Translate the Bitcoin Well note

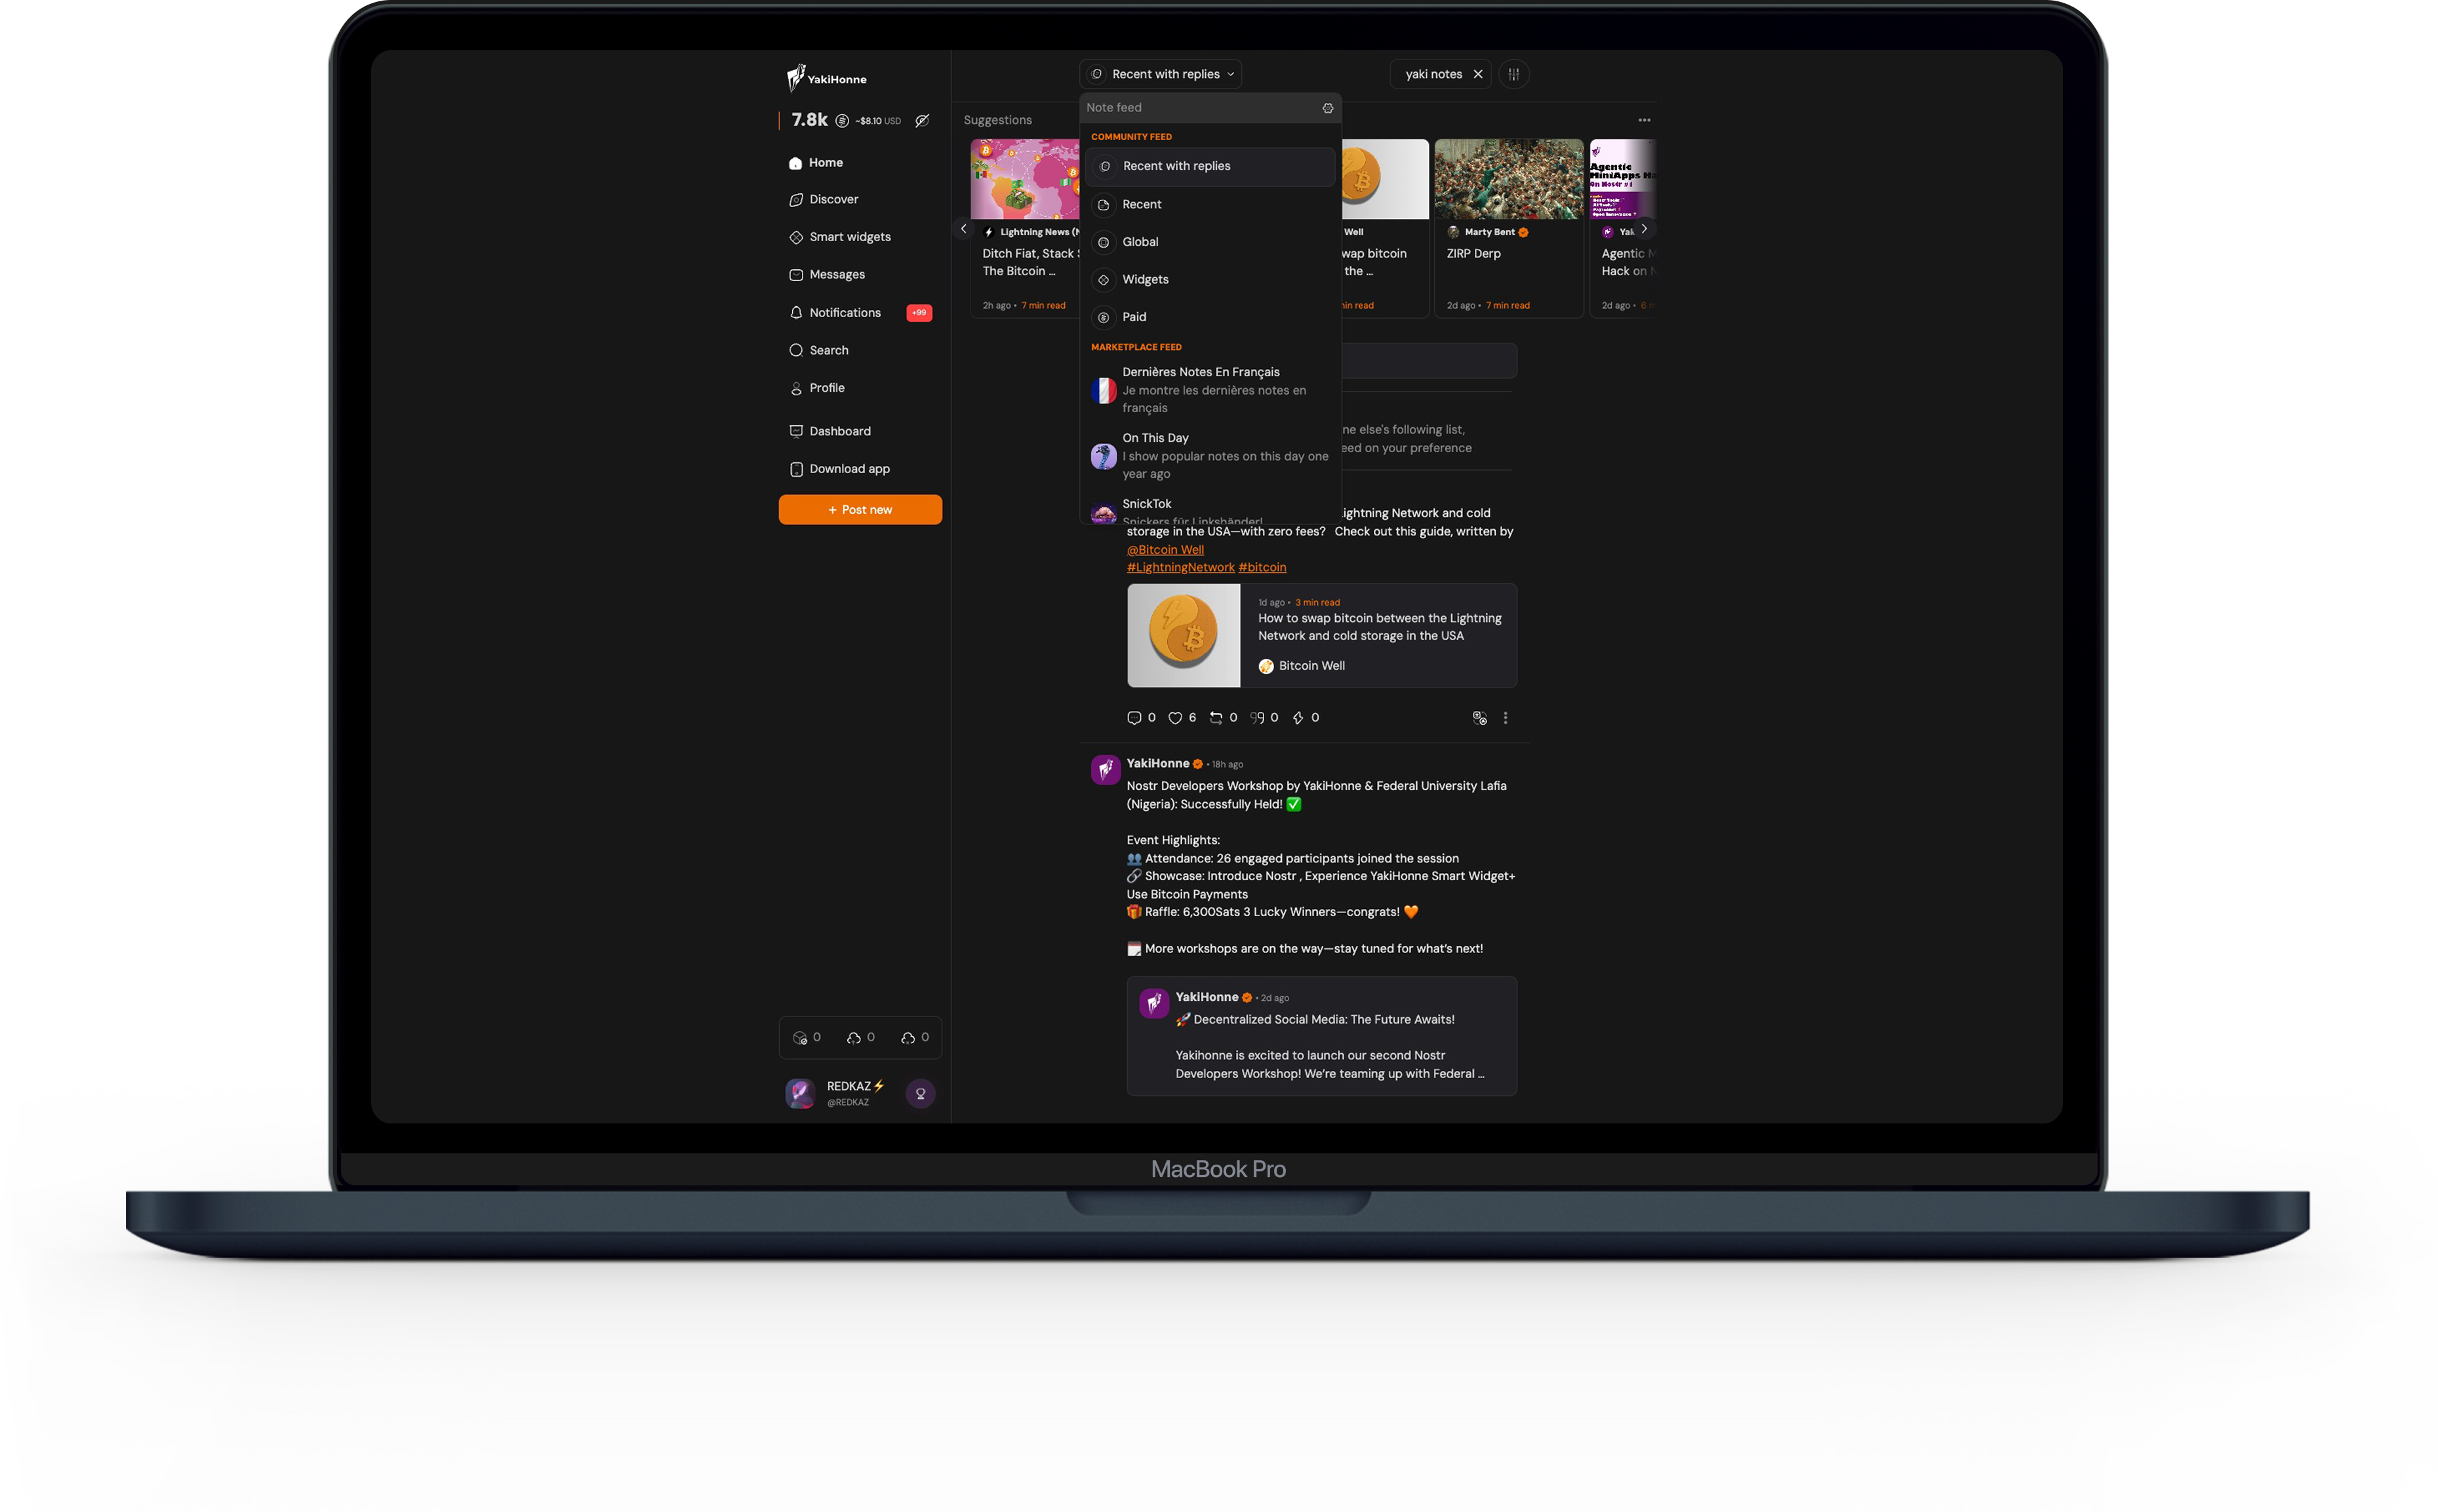click(1479, 718)
